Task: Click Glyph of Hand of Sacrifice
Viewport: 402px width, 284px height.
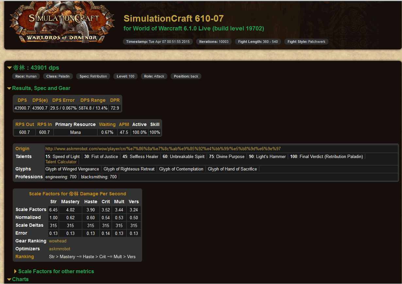Action: 232,169
